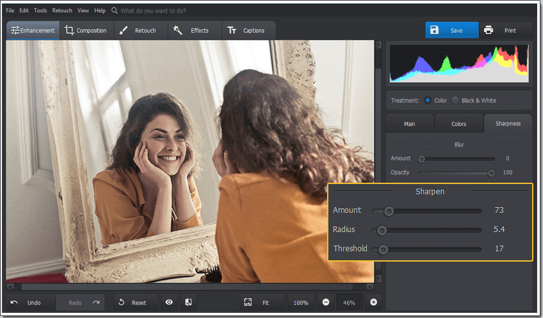This screenshot has width=543, height=318.
Task: Click the before/after compare icon
Action: click(x=188, y=303)
